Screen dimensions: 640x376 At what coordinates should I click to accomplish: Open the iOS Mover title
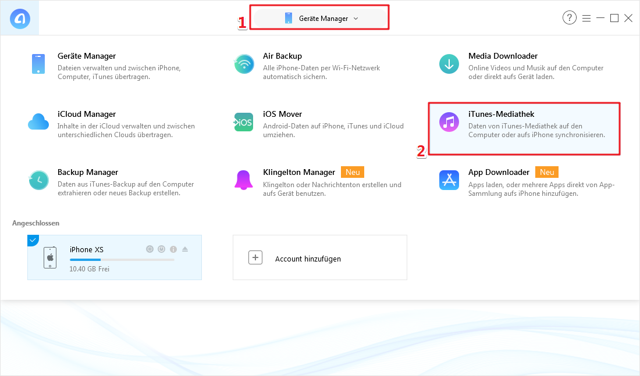click(x=282, y=114)
